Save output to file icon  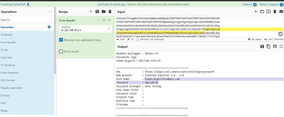coord(262,47)
